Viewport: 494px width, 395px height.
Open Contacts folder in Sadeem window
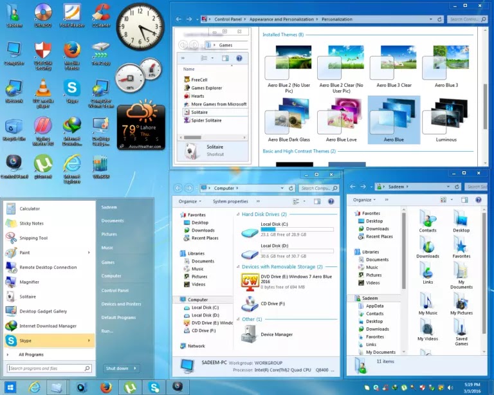[x=428, y=221]
